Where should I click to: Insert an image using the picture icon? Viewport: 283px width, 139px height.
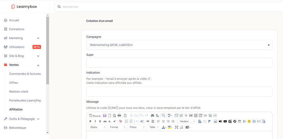tap(215, 121)
